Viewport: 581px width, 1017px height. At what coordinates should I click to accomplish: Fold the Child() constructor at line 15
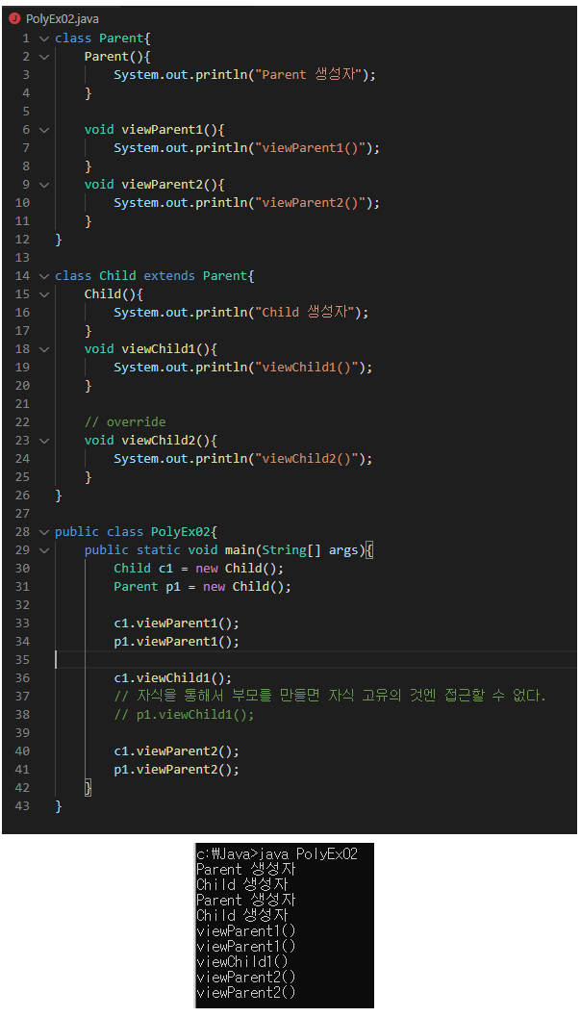pyautogui.click(x=44, y=294)
